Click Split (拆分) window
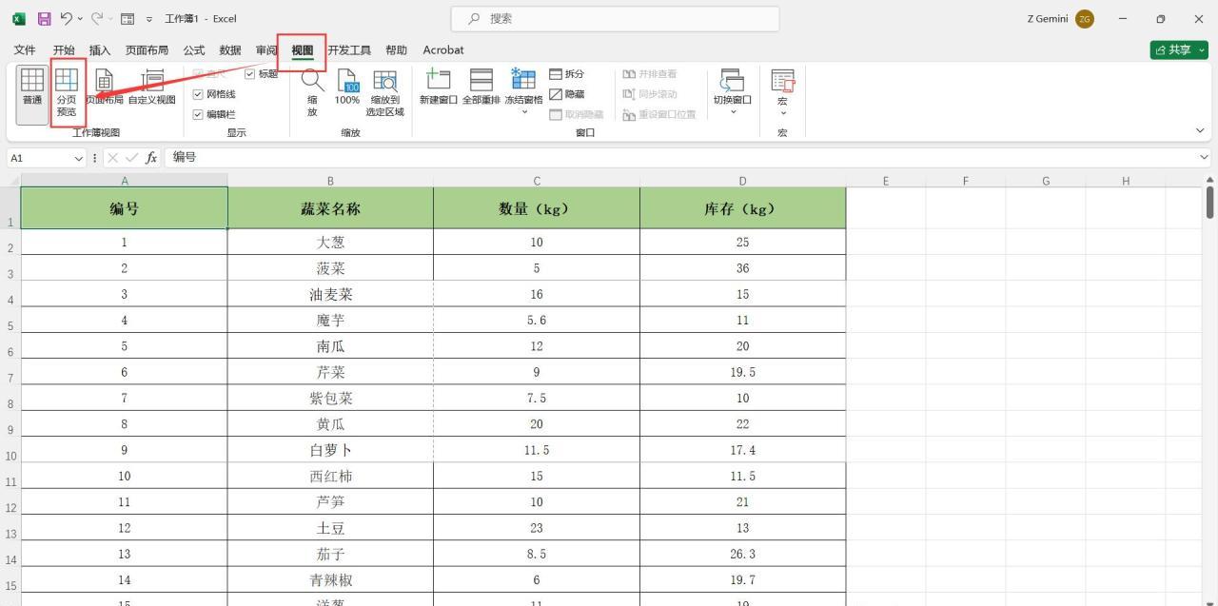The height and width of the screenshot is (606, 1218). (567, 74)
